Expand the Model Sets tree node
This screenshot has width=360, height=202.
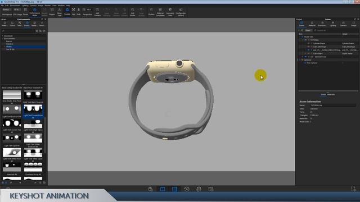(x=300, y=36)
